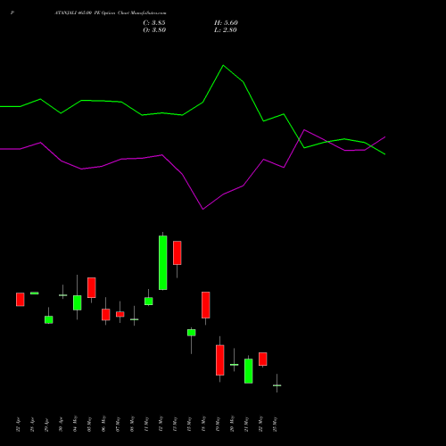Screen dimensions: 446x446
Task: Click the large red candle on 19 May
Action: 220,360
